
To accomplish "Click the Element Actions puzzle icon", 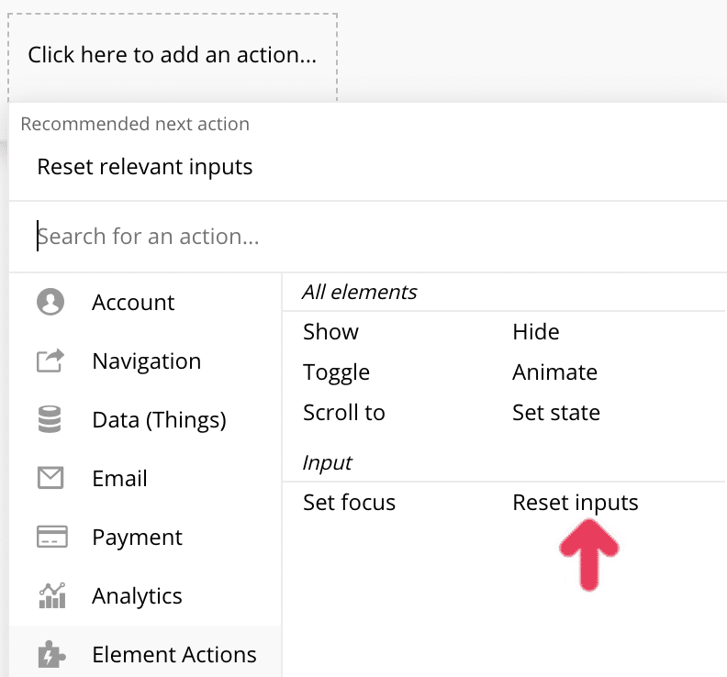I will coord(50,655).
